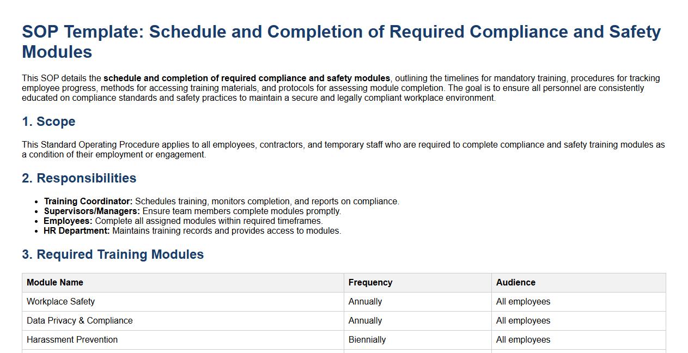Click 'All employees' in the Harassment Prevention row
This screenshot has height=353, width=688.
click(523, 340)
